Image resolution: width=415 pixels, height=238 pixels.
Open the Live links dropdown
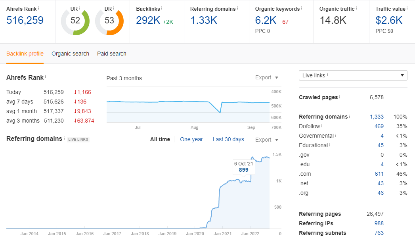click(353, 75)
